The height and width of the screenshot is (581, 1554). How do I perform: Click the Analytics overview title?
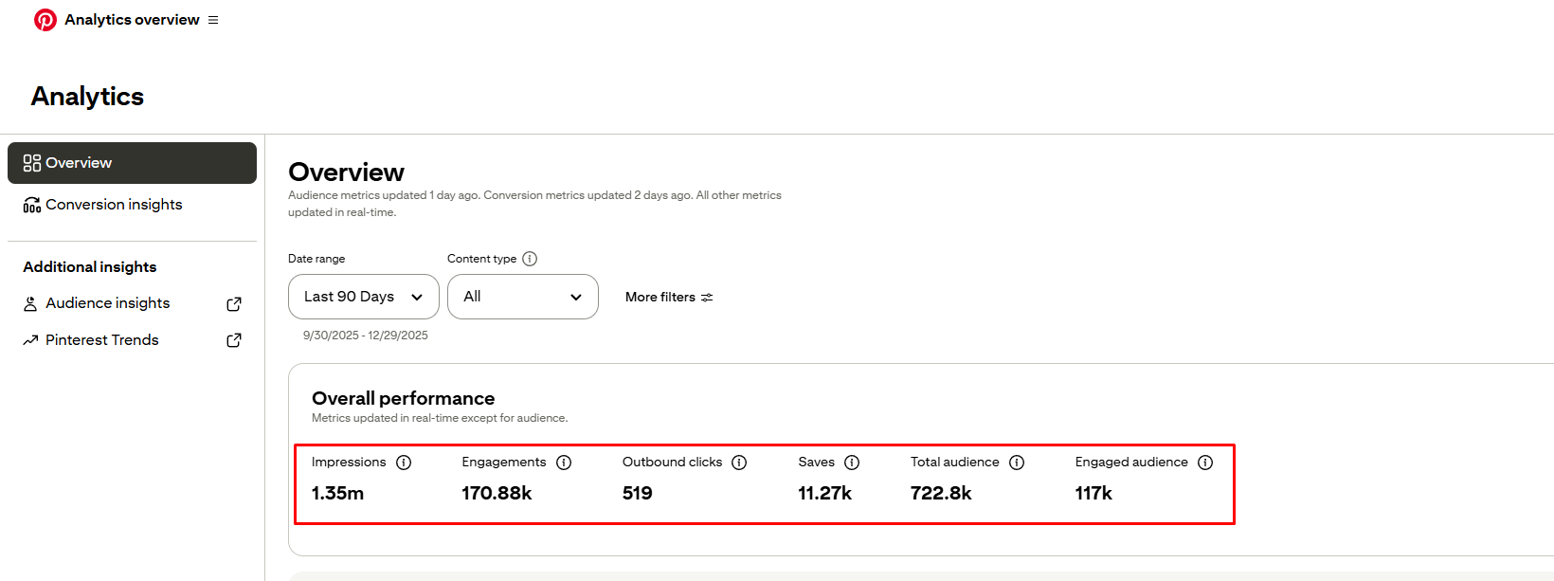click(132, 20)
